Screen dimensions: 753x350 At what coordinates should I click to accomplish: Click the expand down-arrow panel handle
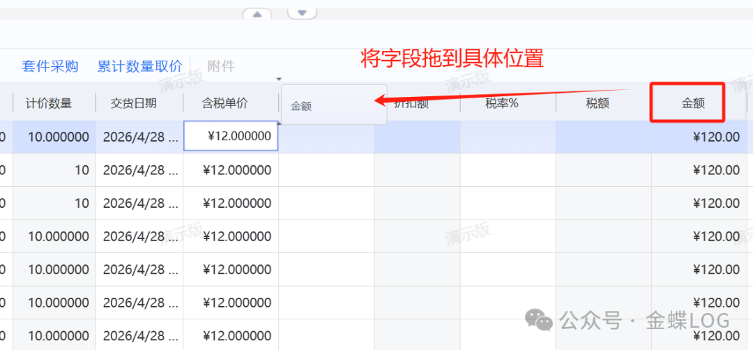pos(302,13)
